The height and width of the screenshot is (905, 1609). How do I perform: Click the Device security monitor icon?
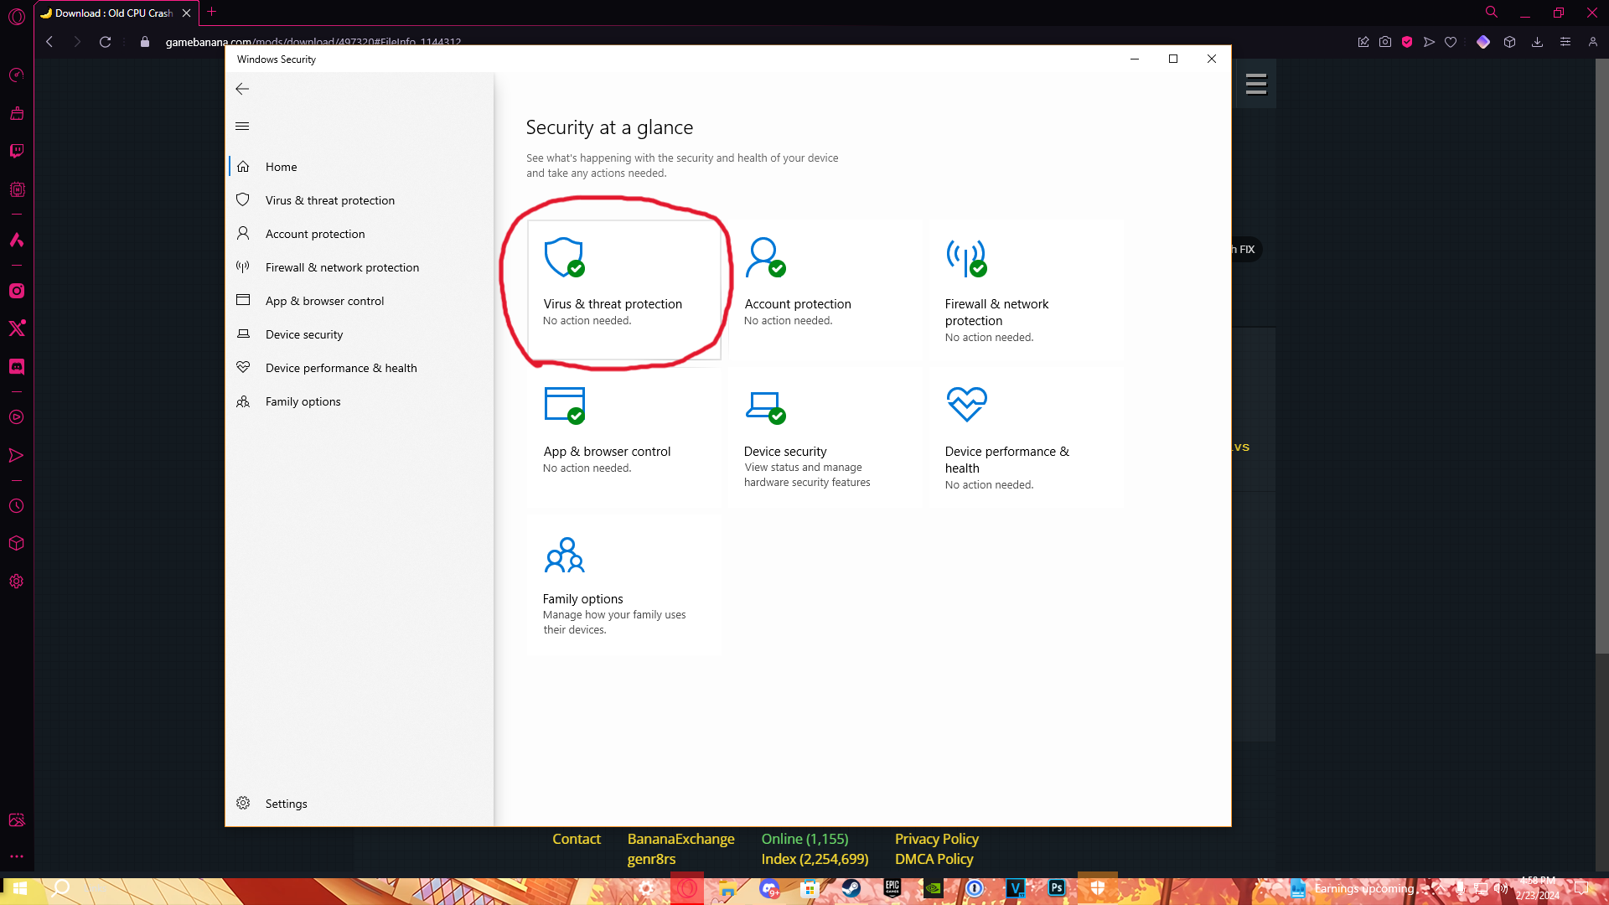pyautogui.click(x=766, y=403)
